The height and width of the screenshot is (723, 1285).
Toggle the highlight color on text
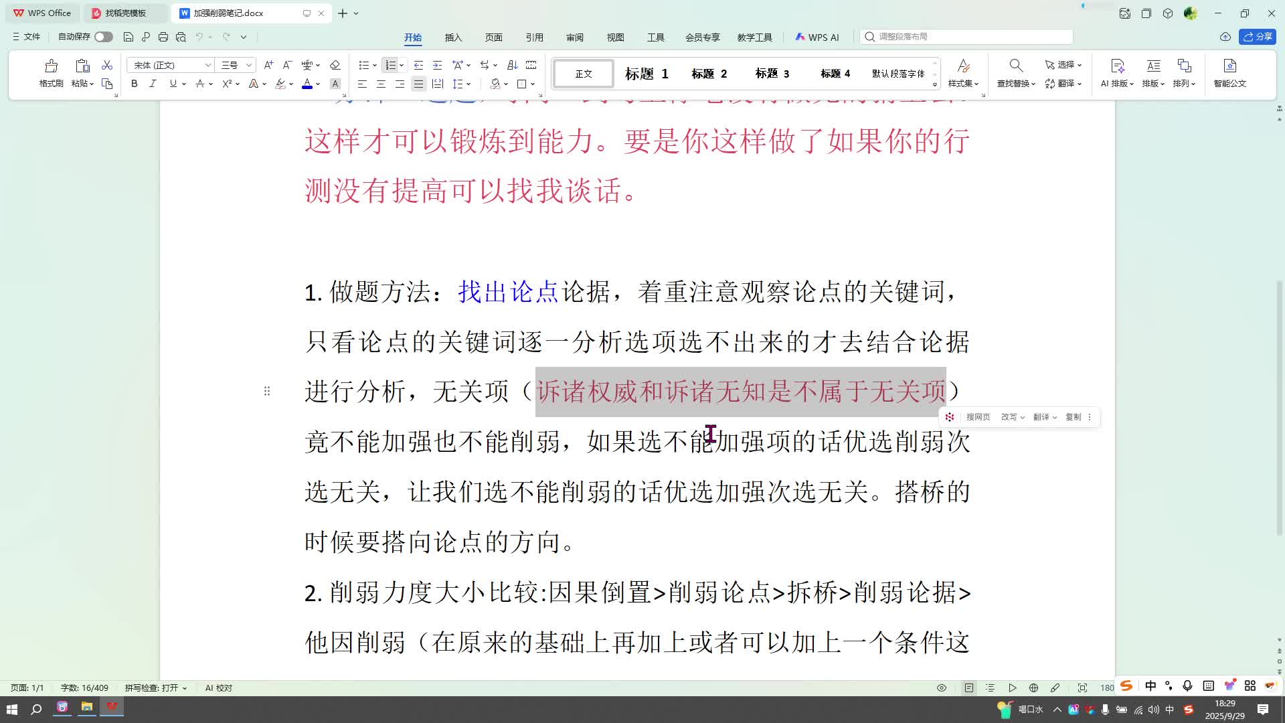pyautogui.click(x=279, y=84)
